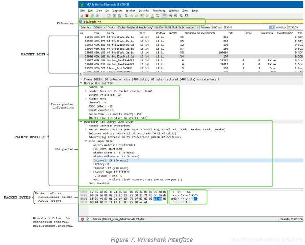
Task: Select the 'Timeout: 72 (720 msec)' row
Action: click(x=111, y=168)
